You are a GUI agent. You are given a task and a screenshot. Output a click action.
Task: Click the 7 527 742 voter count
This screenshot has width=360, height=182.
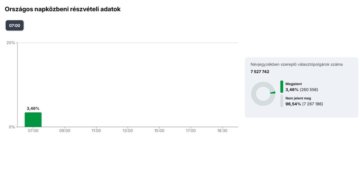coord(260,72)
